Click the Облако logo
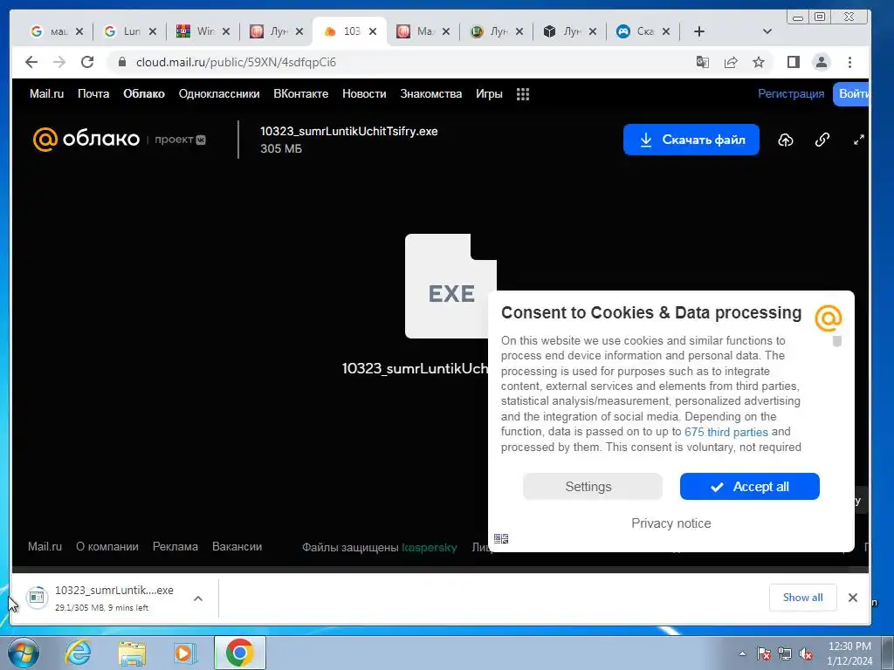 86,139
